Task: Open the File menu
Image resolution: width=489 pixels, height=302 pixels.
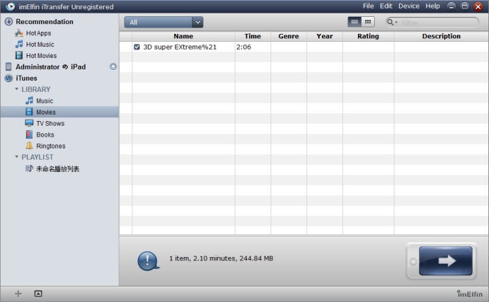Action: (x=368, y=6)
